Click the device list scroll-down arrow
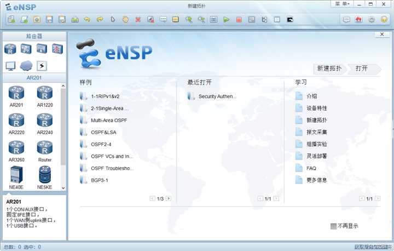The height and width of the screenshot is (251, 394). [x=63, y=188]
